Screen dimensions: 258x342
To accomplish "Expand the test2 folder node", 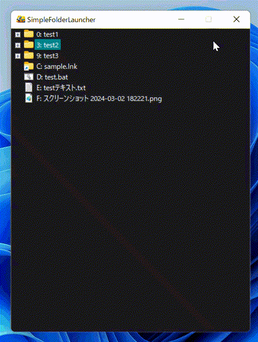I will [18, 45].
